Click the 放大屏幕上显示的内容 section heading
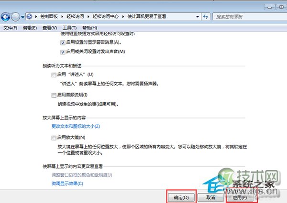The image size is (287, 203). [x=64, y=118]
